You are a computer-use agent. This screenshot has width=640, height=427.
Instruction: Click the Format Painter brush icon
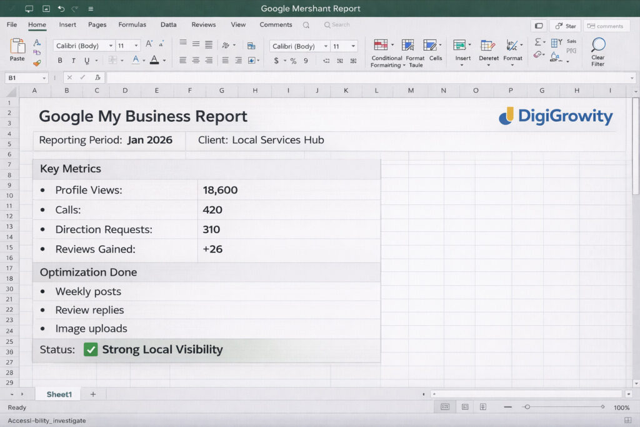[x=37, y=63]
